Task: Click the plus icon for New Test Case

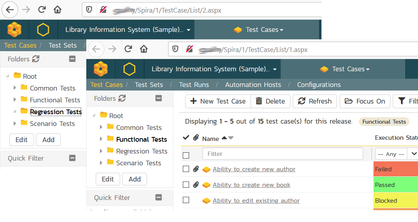Action: (193, 101)
